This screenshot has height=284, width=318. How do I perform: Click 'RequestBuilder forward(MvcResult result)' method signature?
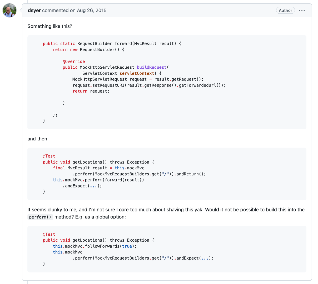(126, 44)
